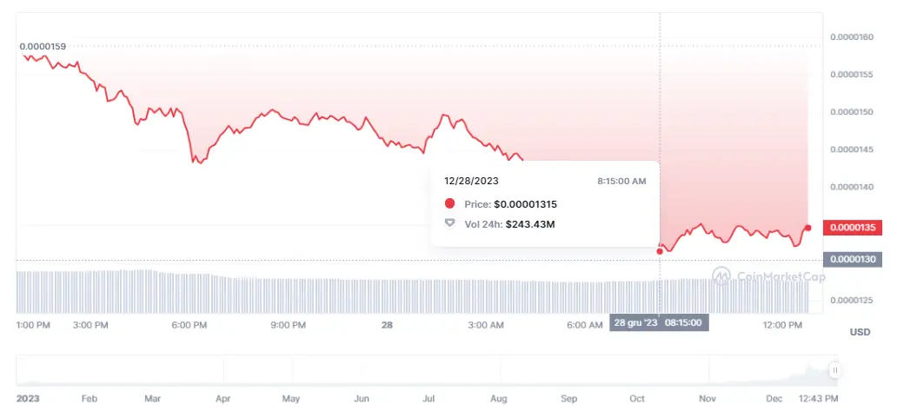Click the highlighted 0.0000135 current price label

point(849,229)
